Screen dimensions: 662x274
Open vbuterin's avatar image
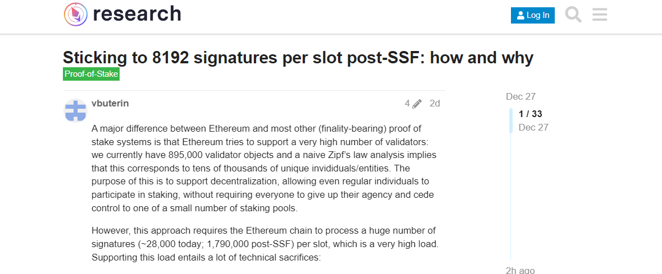pyautogui.click(x=75, y=111)
